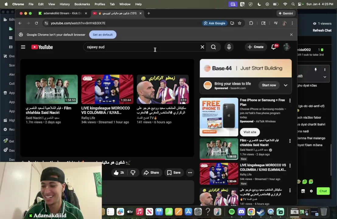The height and width of the screenshot is (219, 337).
Task: Focus the YouTube search field
Action: (x=142, y=47)
